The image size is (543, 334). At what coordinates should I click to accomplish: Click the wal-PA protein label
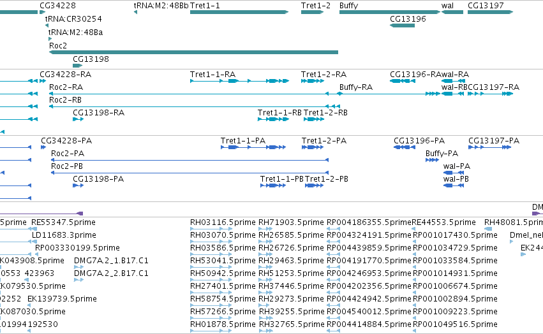click(456, 166)
